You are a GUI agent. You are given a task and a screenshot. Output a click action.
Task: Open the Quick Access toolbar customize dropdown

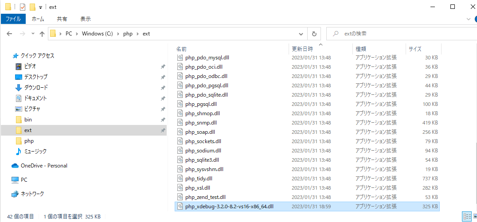coord(40,7)
